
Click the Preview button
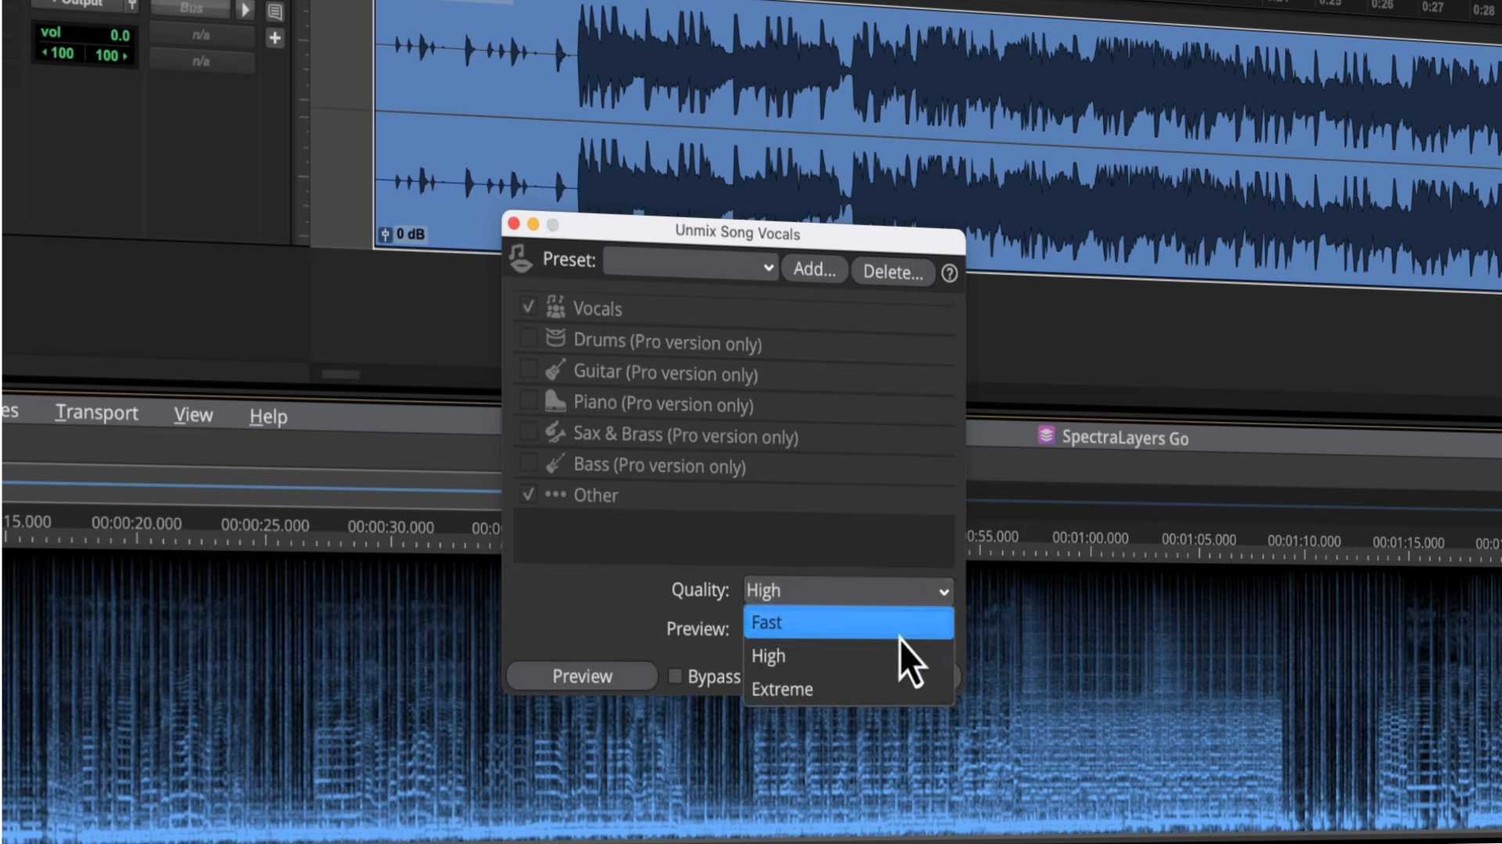point(582,676)
